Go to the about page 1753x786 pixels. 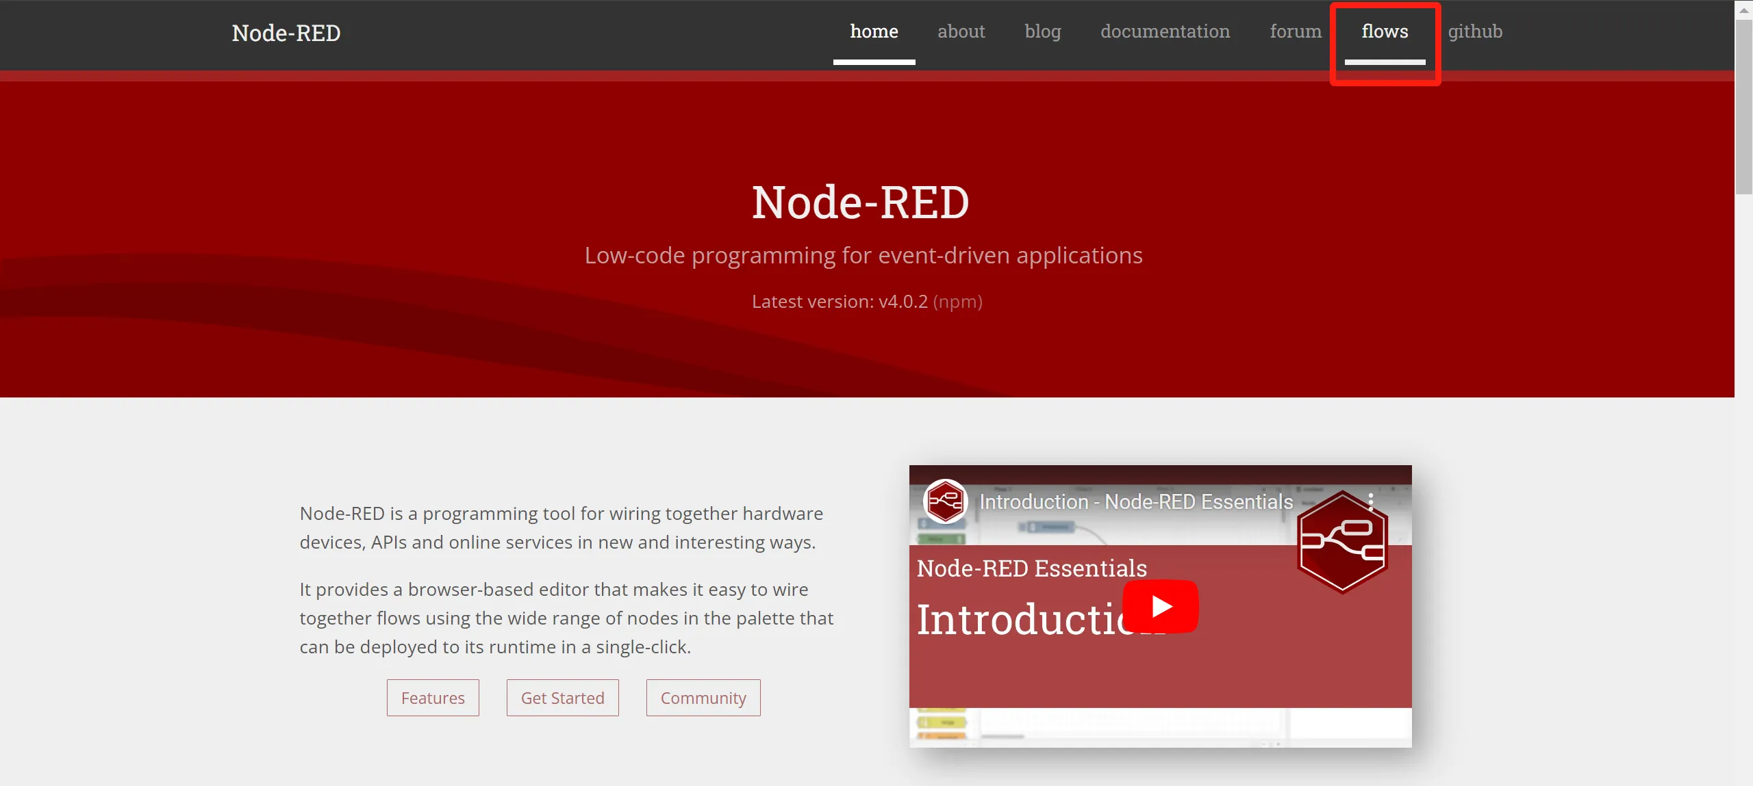961,31
